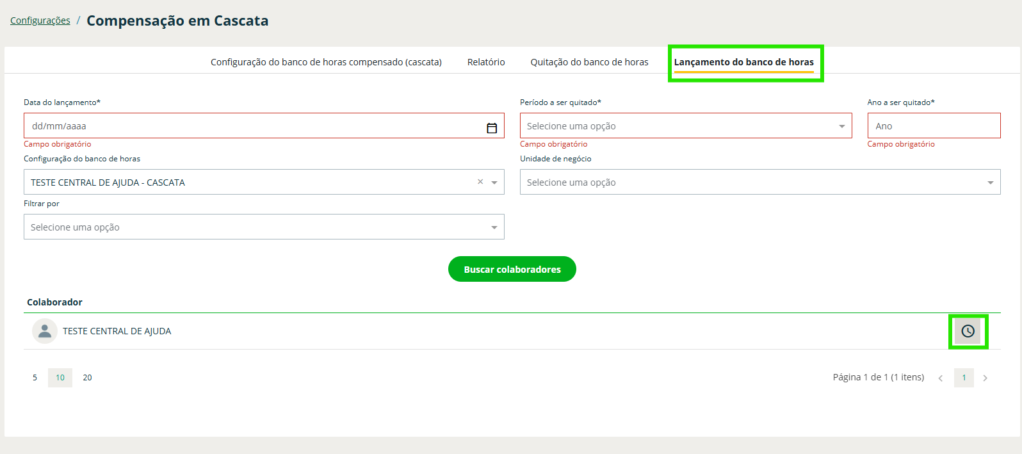Set page size to 5 items
Viewport: 1022px width, 454px height.
(35, 378)
